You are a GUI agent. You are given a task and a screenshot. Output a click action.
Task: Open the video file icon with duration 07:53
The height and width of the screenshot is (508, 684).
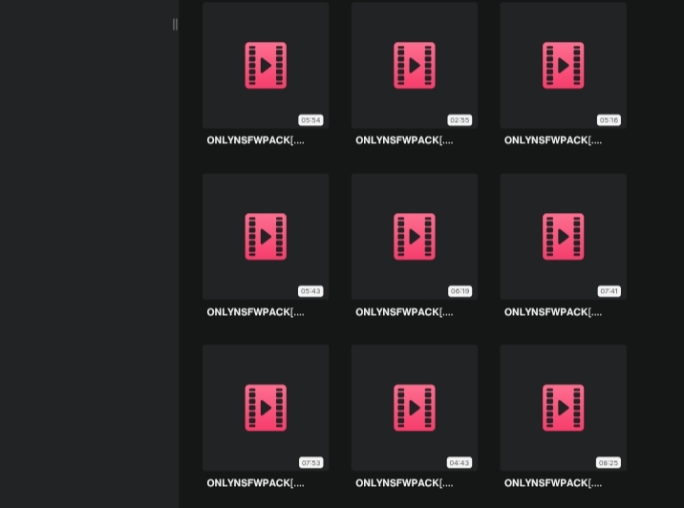click(266, 408)
